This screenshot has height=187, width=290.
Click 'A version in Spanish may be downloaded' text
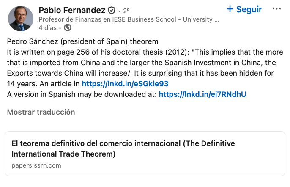point(82,94)
